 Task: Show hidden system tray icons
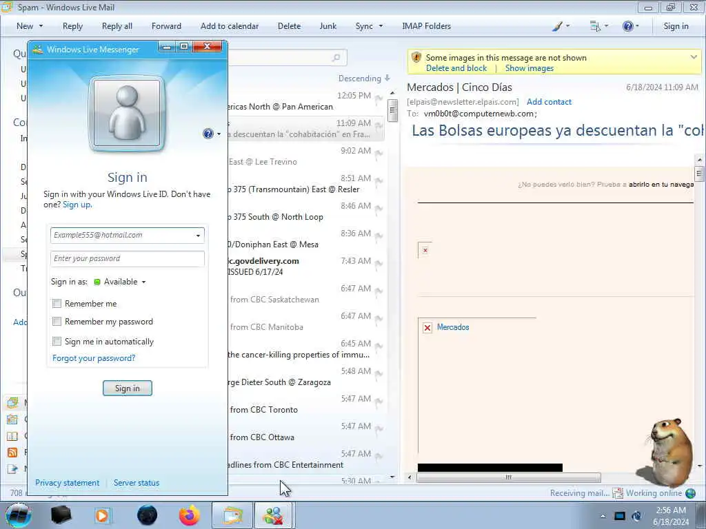pos(603,516)
